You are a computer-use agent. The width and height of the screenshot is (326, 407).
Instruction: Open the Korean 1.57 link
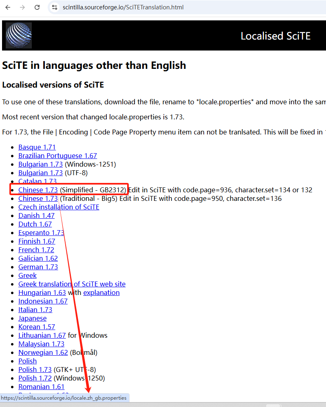(37, 327)
